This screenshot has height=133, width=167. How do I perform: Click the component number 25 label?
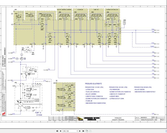point(57,81)
